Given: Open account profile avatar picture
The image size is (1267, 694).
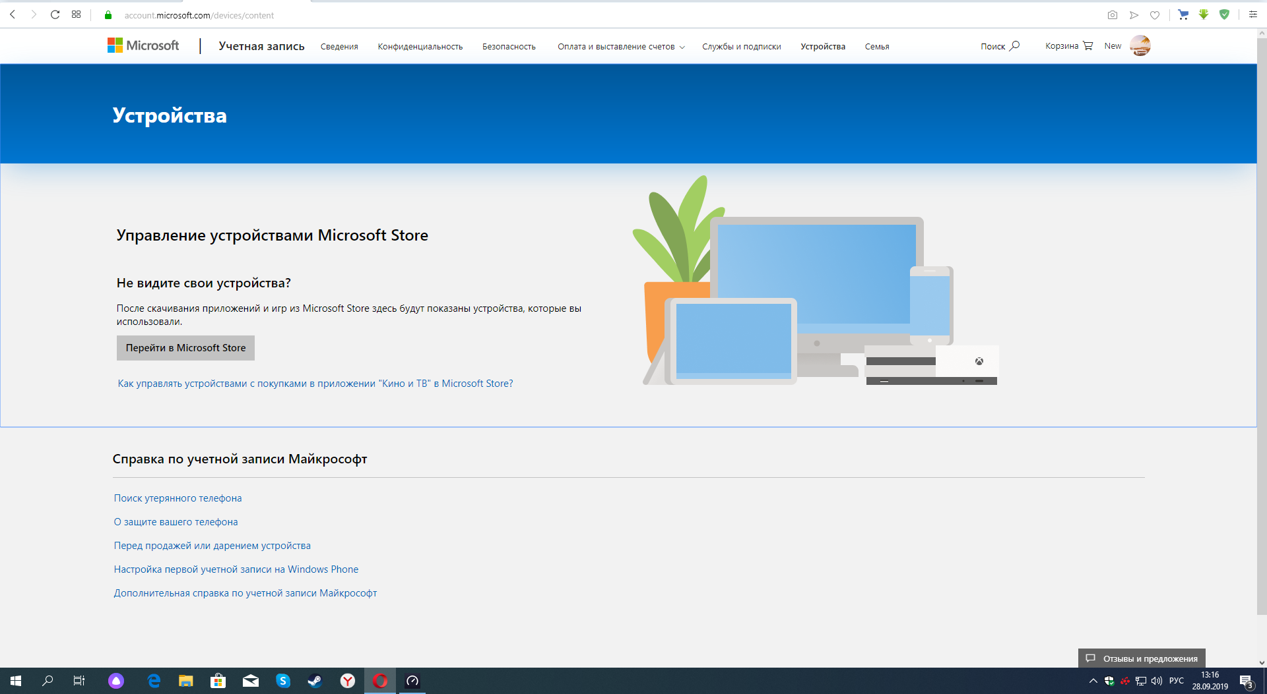Looking at the screenshot, I should point(1140,45).
